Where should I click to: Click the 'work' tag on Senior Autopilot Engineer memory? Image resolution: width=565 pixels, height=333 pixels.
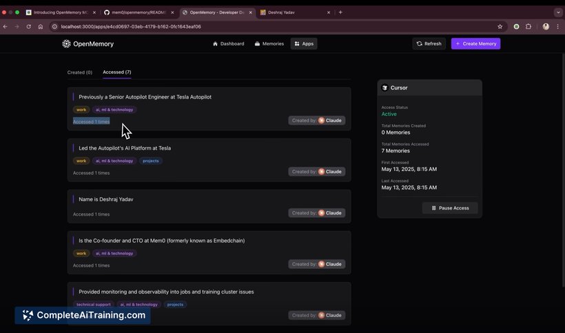point(81,110)
